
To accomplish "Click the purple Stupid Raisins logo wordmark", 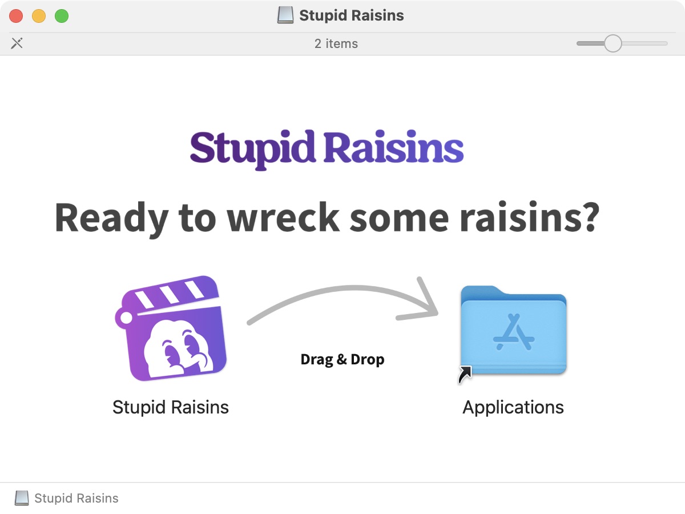I will tap(327, 148).
